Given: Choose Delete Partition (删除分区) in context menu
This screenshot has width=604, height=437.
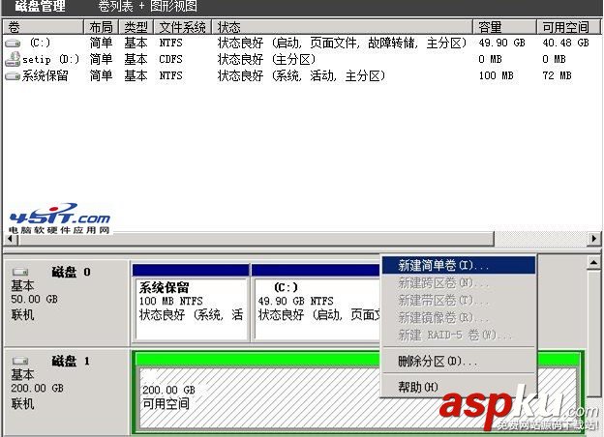Looking at the screenshot, I should click(459, 362).
